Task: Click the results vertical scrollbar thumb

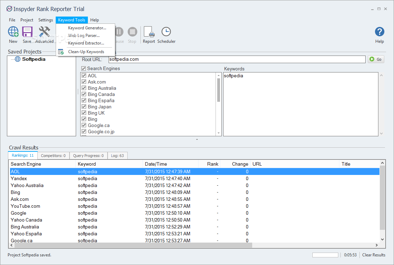Action: (382, 198)
